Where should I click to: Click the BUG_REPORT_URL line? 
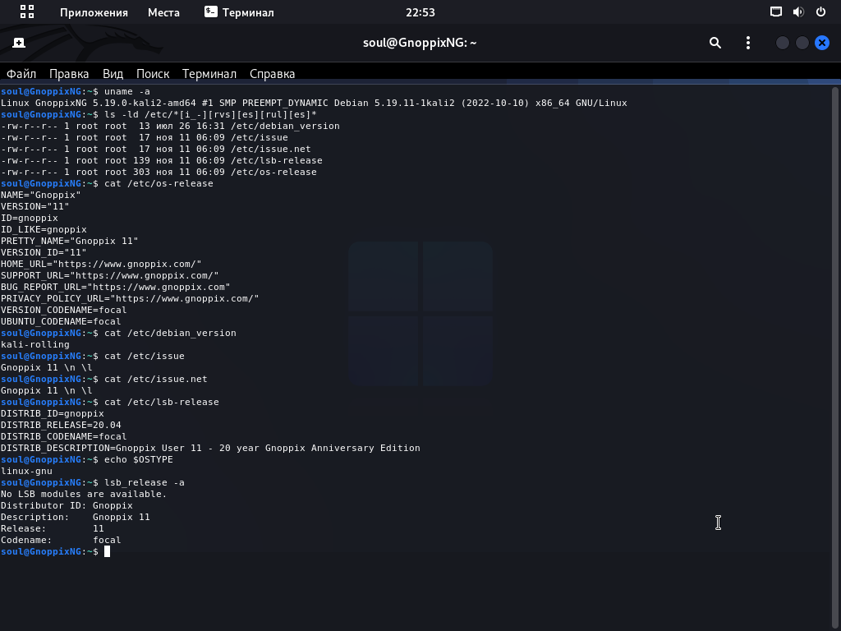pos(115,287)
